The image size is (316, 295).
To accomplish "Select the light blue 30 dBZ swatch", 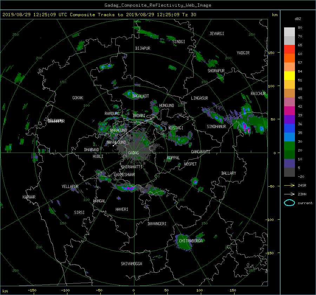I will point(289,137).
